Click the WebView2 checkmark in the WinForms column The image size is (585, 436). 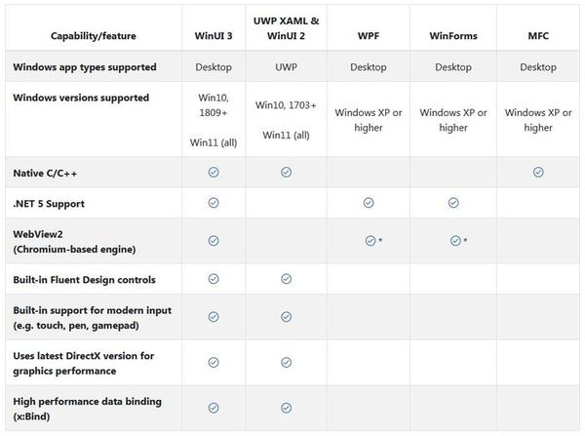pos(453,240)
